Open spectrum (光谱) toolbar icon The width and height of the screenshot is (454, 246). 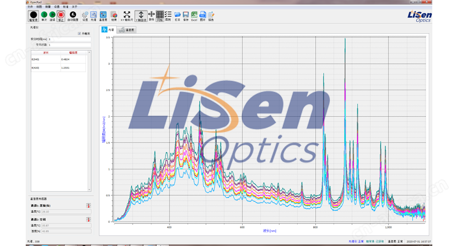pos(93,16)
